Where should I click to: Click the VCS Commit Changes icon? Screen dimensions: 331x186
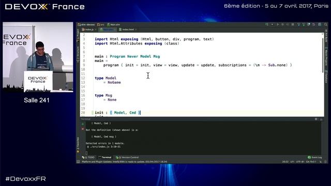click(x=304, y=24)
